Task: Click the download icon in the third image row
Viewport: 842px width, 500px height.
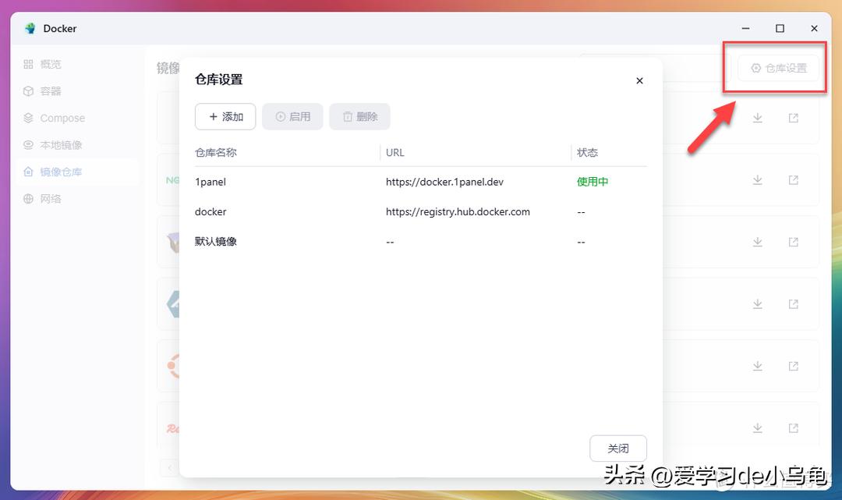Action: (757, 242)
